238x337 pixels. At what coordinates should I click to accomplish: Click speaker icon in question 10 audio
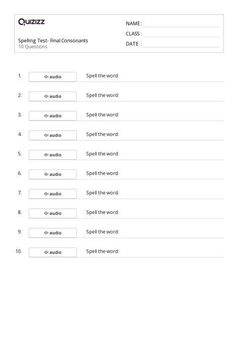46,252
